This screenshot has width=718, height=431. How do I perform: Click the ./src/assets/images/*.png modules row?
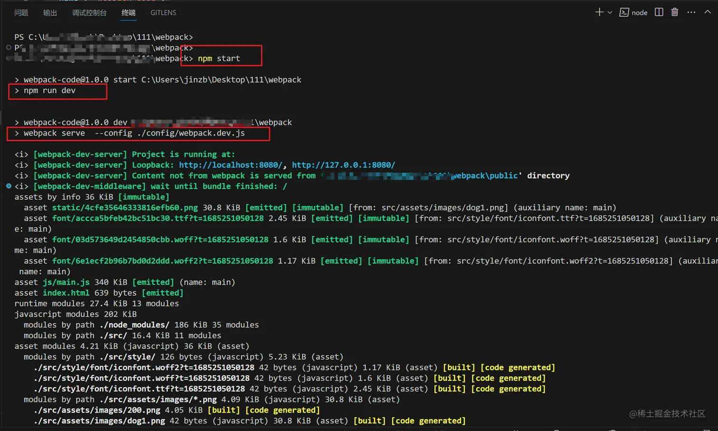(212, 400)
